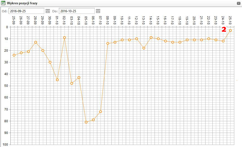The height and width of the screenshot is (147, 242).
Task: Select the chart data point for 15-10
Action: point(158,39)
